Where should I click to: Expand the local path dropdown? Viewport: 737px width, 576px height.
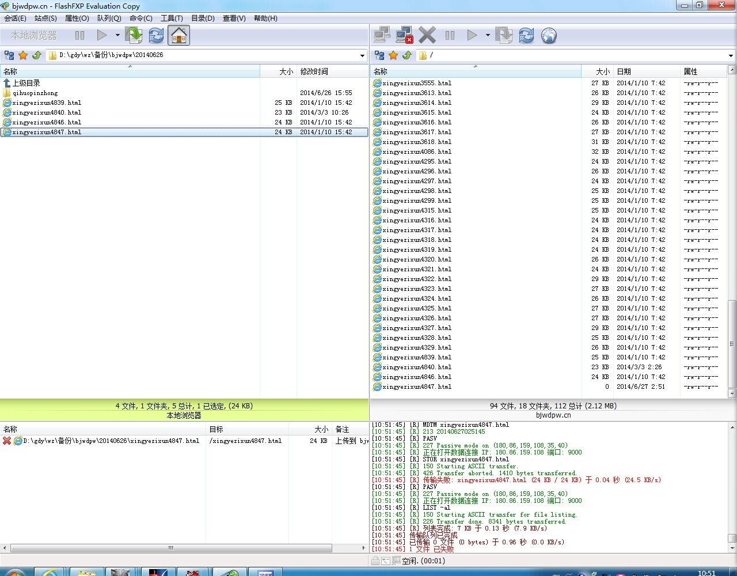[362, 56]
